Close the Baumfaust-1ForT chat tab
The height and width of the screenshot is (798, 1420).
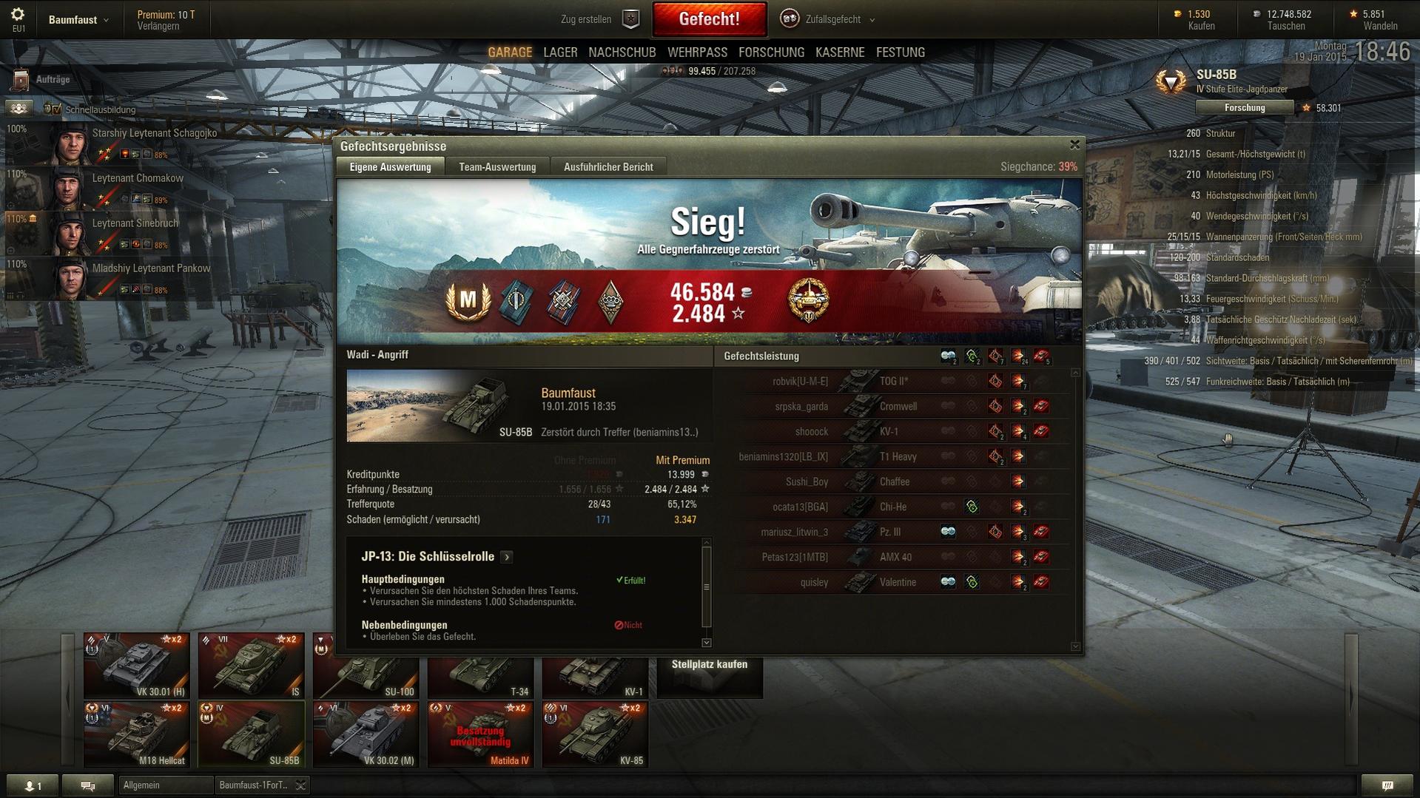300,785
